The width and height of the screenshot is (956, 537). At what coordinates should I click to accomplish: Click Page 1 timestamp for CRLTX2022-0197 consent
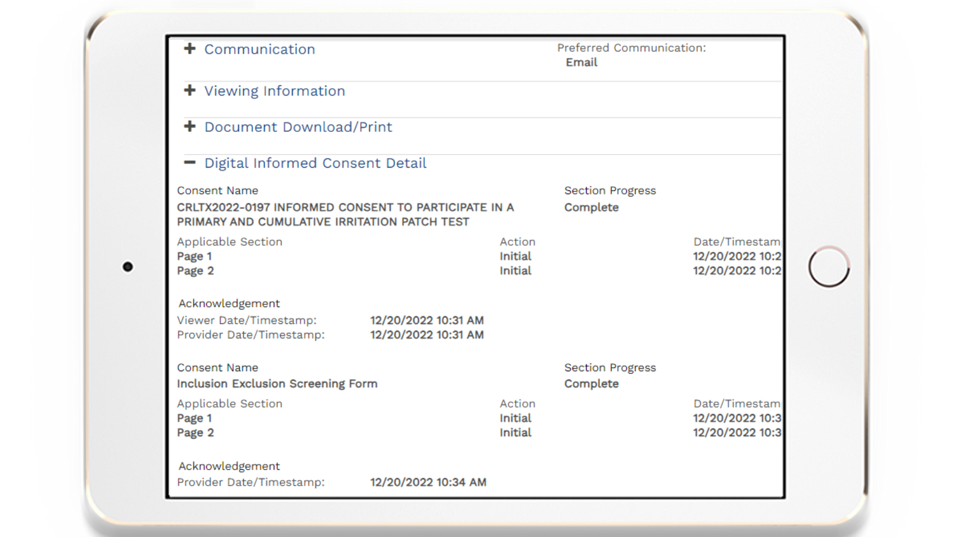point(737,257)
